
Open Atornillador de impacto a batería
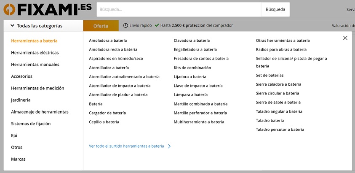120,86
